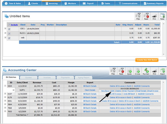Click the Reset icon in Unbilled Items
The height and width of the screenshot is (124, 167).
click(146, 16)
